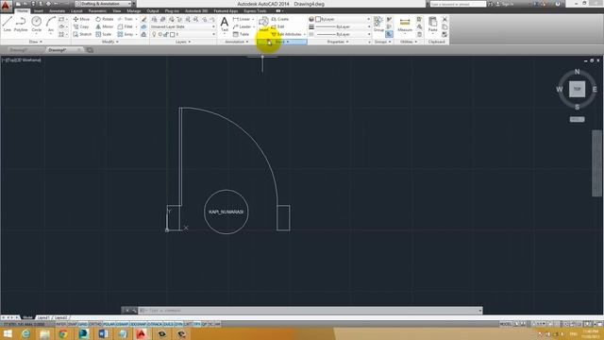Open the View ribbon tab

116,10
